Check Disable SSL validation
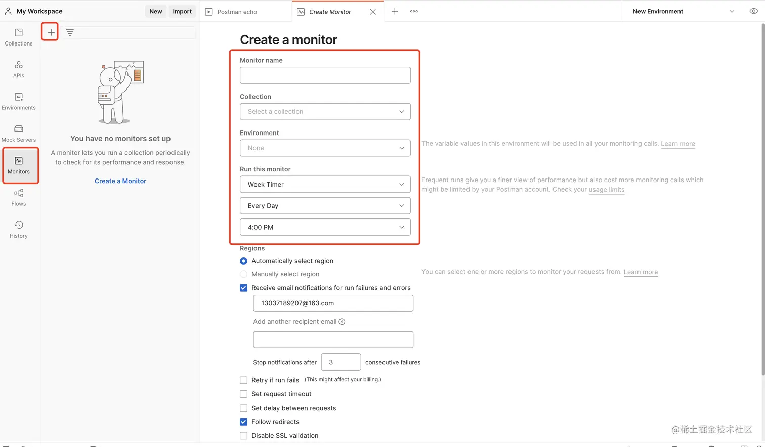Viewport: 765px width, 447px height. pos(243,436)
